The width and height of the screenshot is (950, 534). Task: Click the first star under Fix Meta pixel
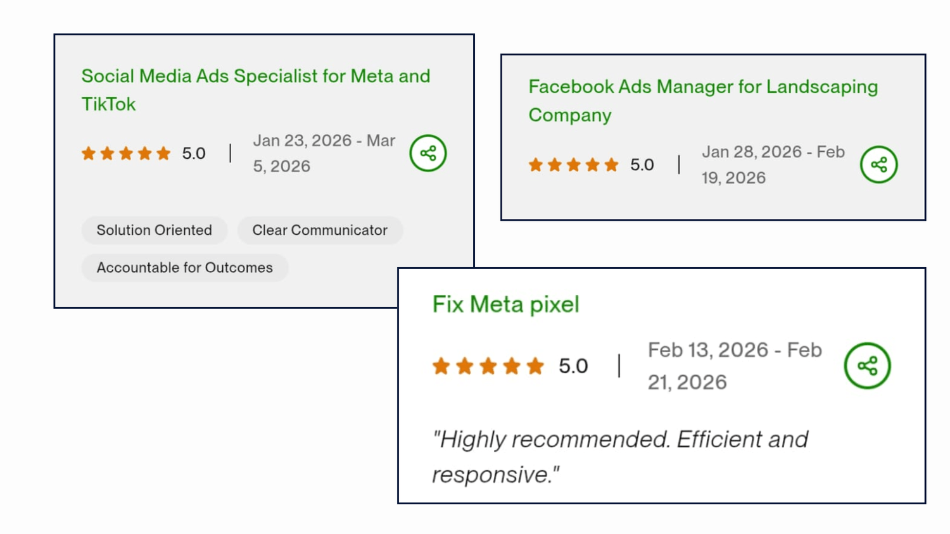click(441, 366)
